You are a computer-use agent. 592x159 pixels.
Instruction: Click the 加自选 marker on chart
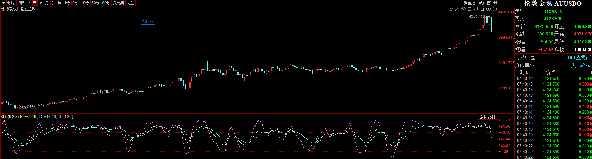tap(148, 21)
